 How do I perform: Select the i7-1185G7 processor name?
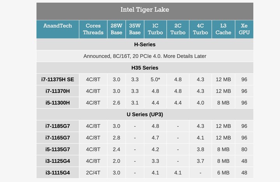58,126
